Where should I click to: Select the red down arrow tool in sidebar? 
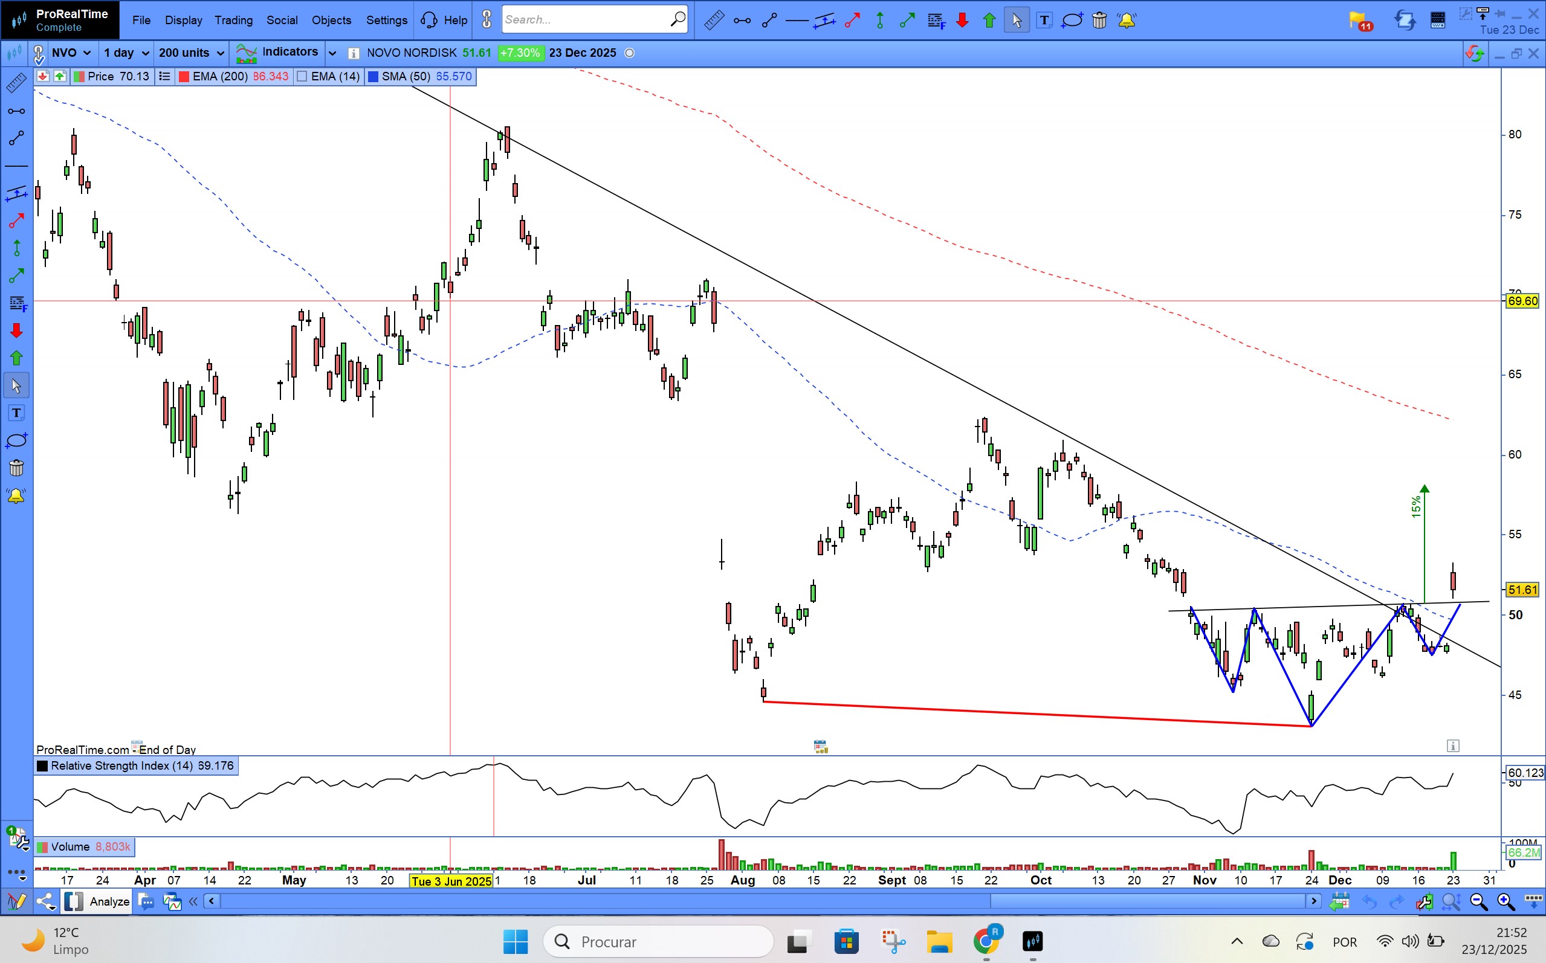(16, 330)
